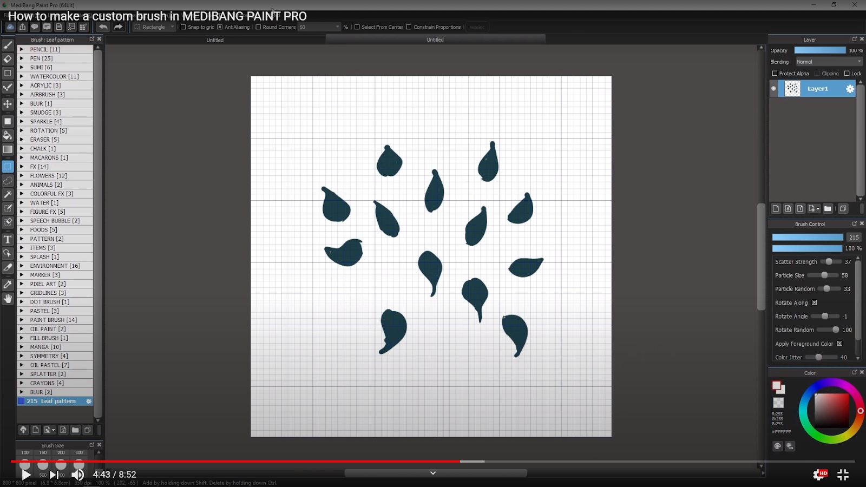The height and width of the screenshot is (487, 866).
Task: Open the add-layer dropdown arrow in Layer panel
Action: pyautogui.click(x=818, y=209)
